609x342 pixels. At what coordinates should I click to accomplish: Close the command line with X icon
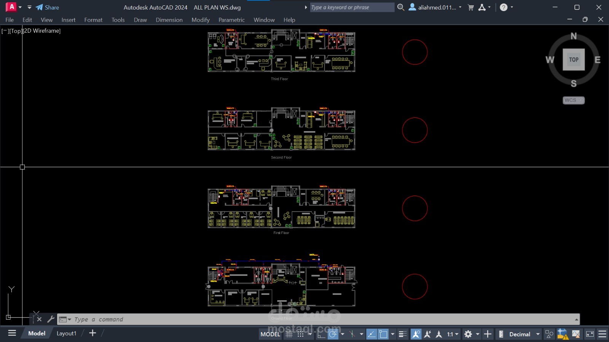pyautogui.click(x=39, y=319)
